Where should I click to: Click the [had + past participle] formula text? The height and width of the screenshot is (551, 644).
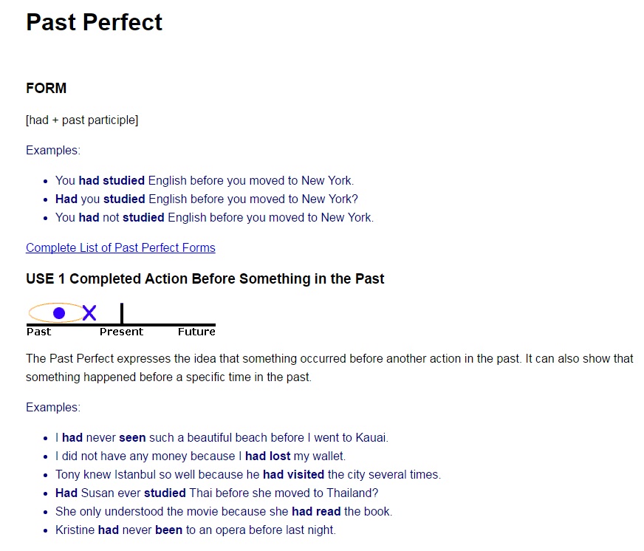(x=82, y=120)
